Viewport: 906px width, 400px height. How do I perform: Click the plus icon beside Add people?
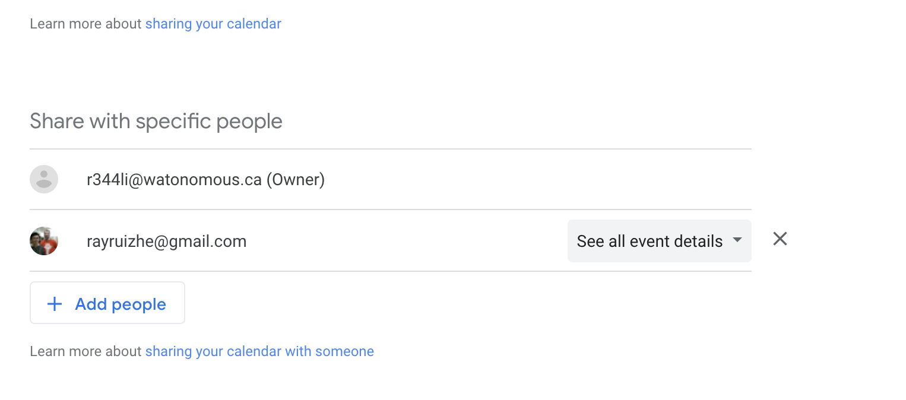(x=55, y=304)
